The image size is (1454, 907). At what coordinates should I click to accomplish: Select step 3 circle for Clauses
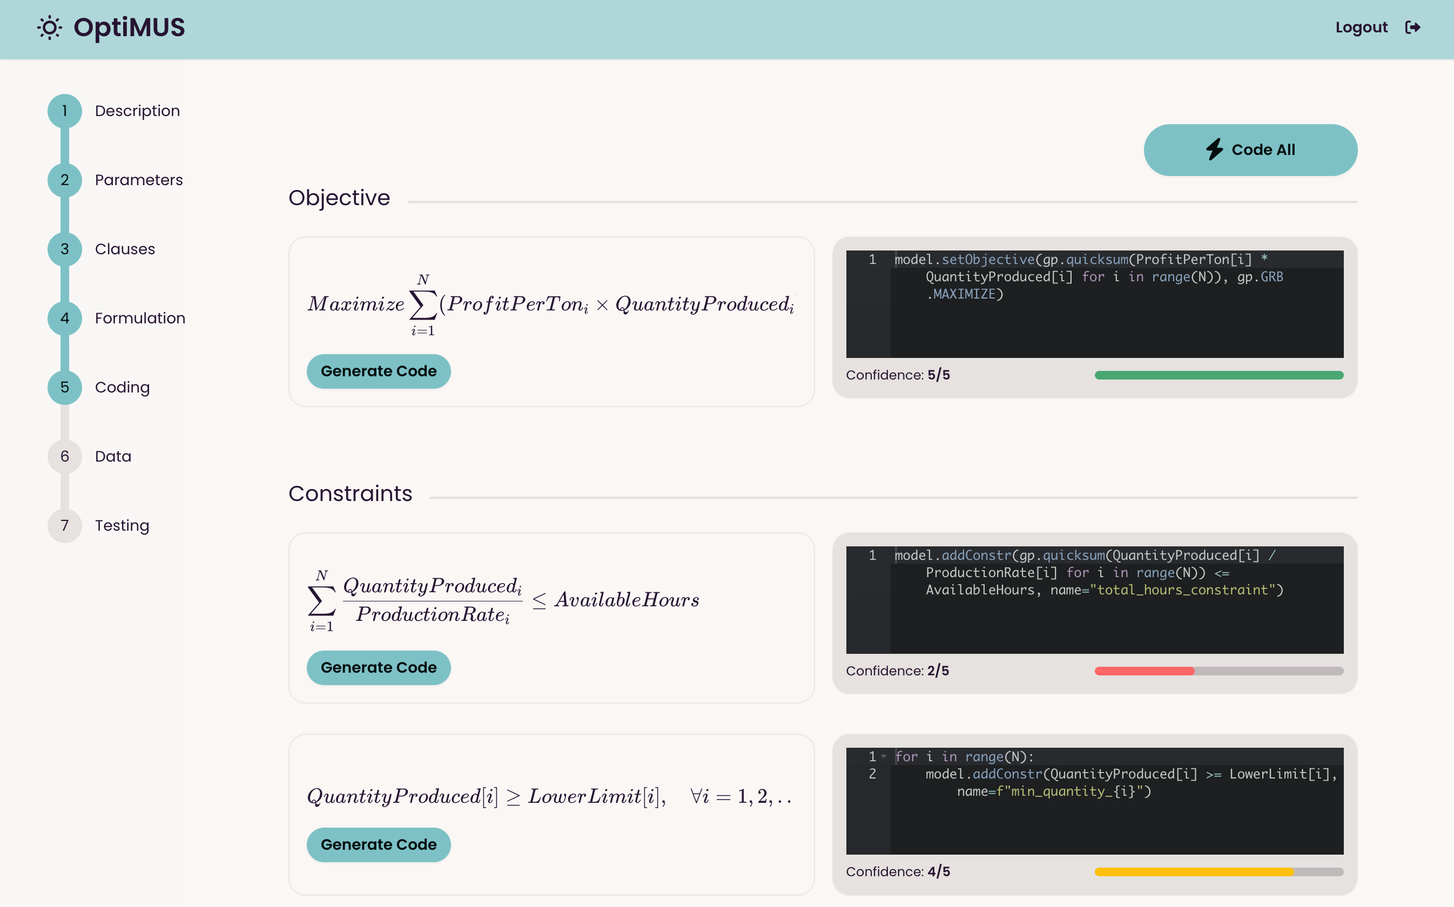pyautogui.click(x=65, y=249)
